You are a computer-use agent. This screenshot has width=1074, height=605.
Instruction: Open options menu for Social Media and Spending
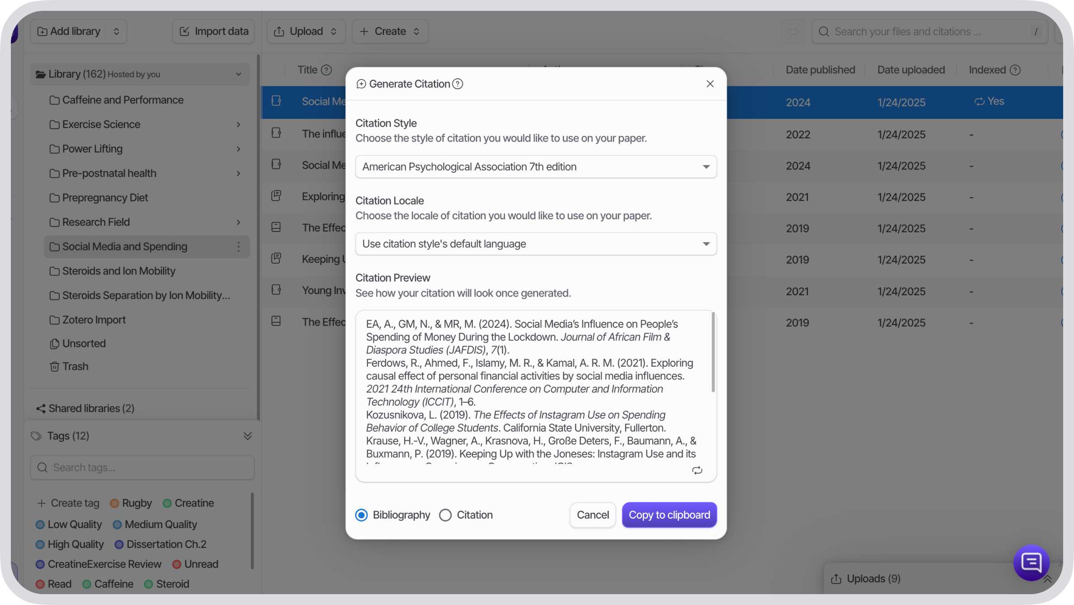click(x=239, y=246)
